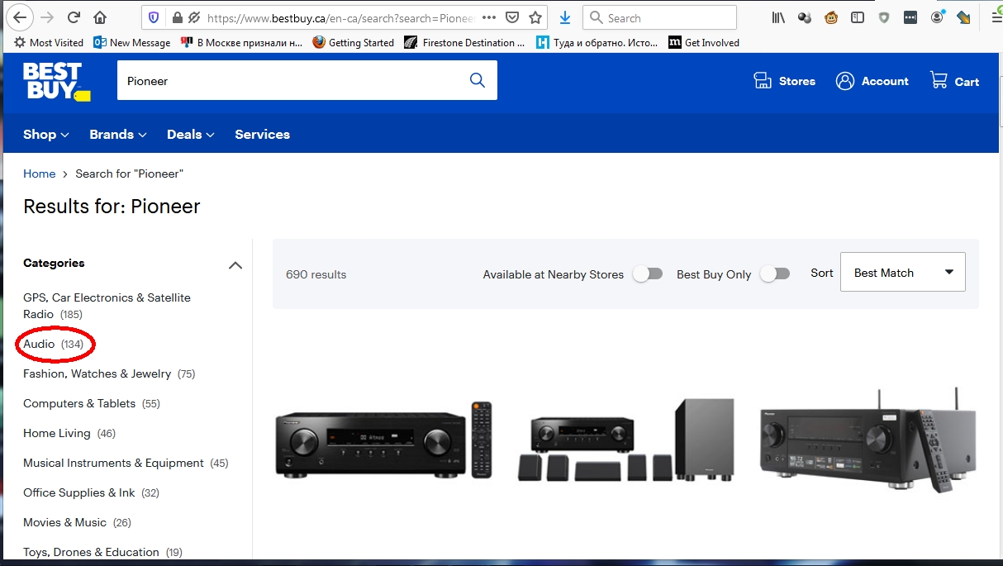Filter by Computers & Tablets
The height and width of the screenshot is (566, 1003).
coord(92,403)
